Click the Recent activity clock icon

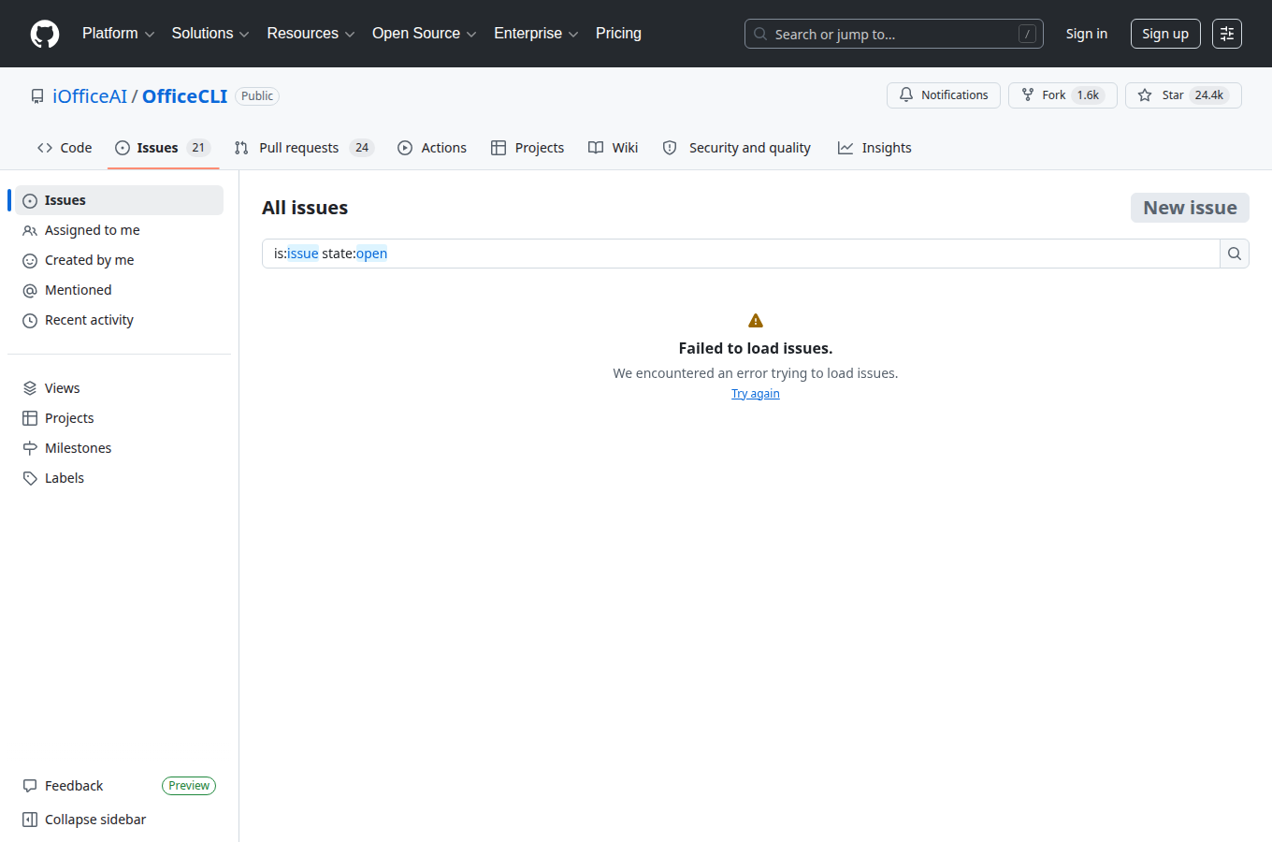tap(30, 321)
